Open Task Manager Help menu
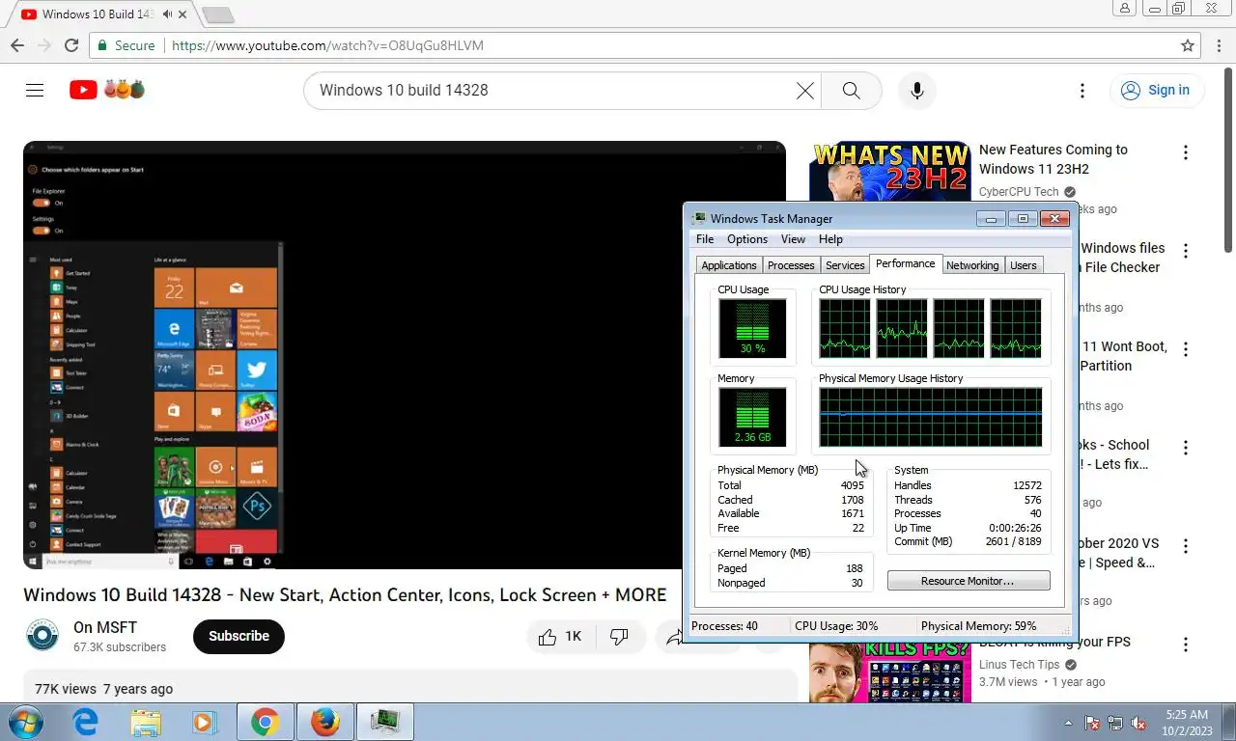Screen dimensions: 1236x741 coord(830,239)
